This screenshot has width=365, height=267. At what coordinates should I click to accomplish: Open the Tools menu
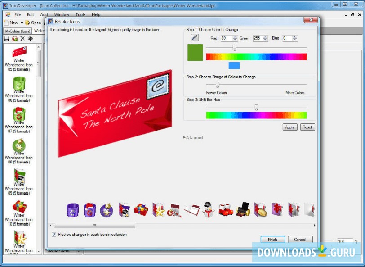[x=80, y=14]
